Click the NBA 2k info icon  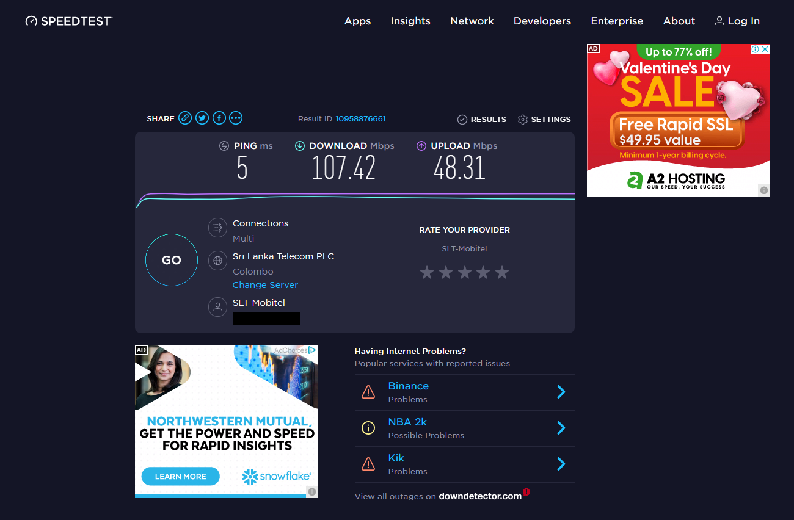pyautogui.click(x=368, y=428)
